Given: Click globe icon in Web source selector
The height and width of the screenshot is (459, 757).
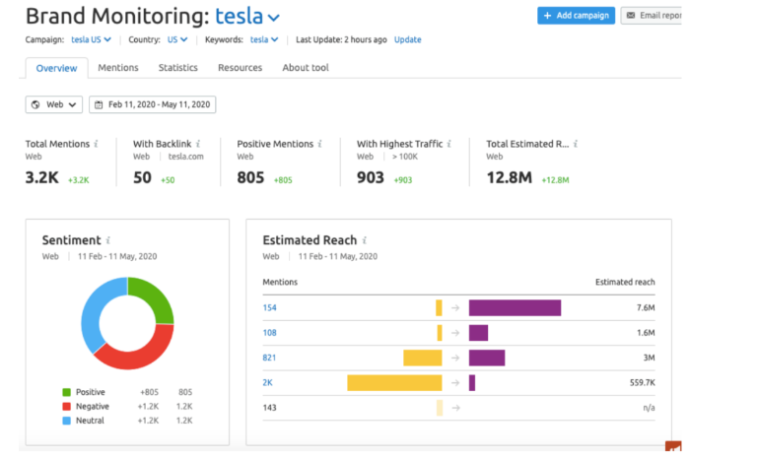Looking at the screenshot, I should (x=35, y=104).
